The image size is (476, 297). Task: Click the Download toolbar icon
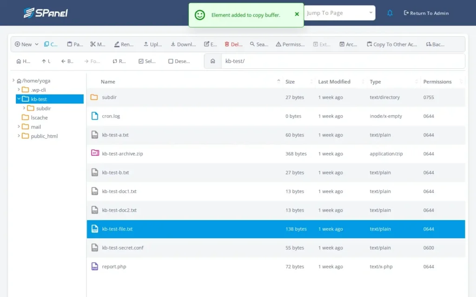click(x=173, y=44)
